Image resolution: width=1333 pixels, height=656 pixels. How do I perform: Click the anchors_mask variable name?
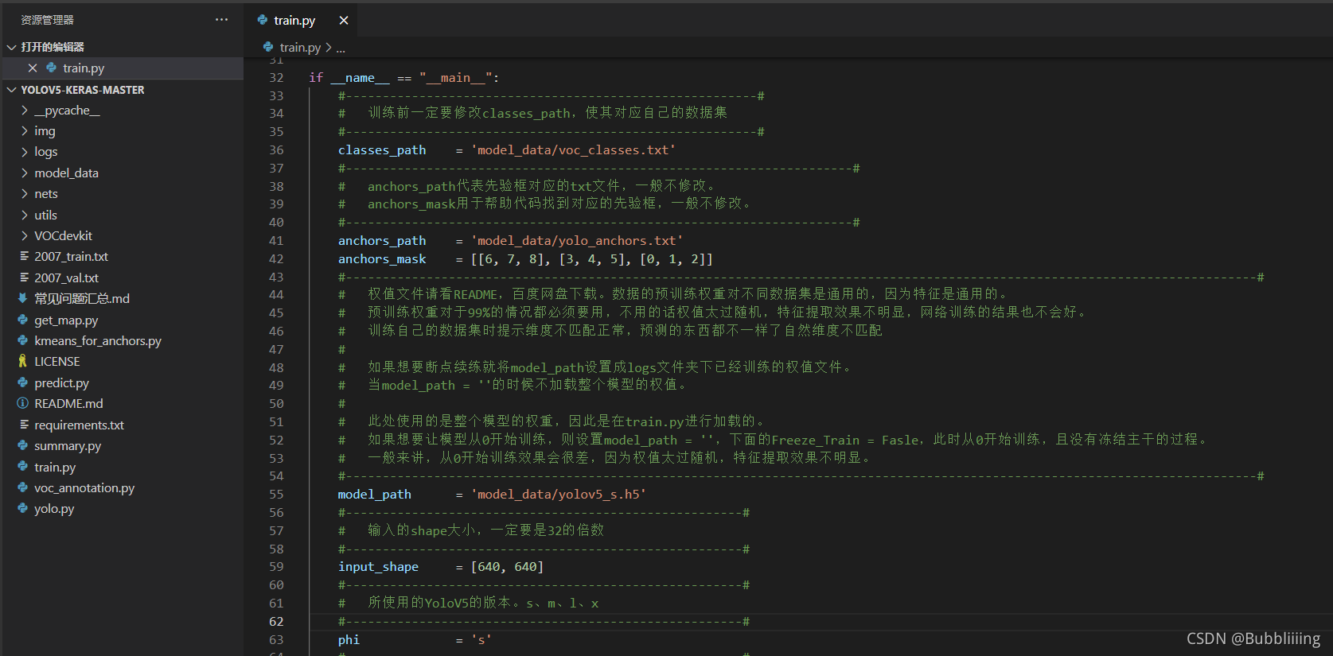[x=382, y=259]
